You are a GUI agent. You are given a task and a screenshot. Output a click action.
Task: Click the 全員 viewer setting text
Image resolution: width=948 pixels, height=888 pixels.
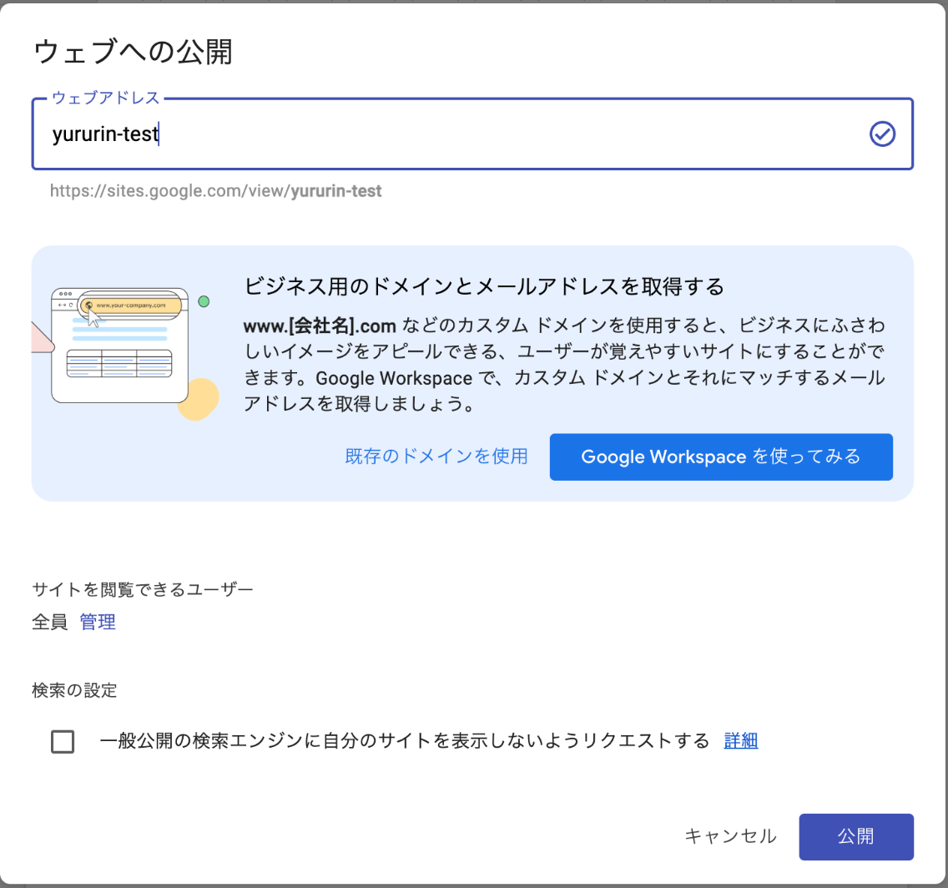(49, 622)
